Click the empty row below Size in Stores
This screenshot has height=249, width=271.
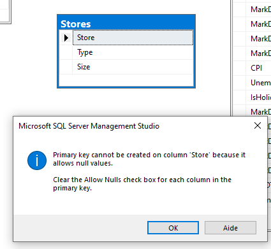pyautogui.click(x=126, y=80)
